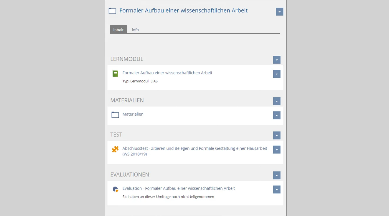The image size is (389, 216).
Task: Click the folder icon next to the course title
Action: tap(112, 11)
